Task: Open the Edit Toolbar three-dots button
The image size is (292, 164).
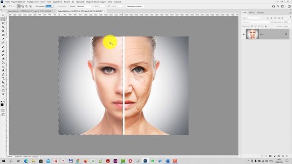Action: tap(3, 98)
